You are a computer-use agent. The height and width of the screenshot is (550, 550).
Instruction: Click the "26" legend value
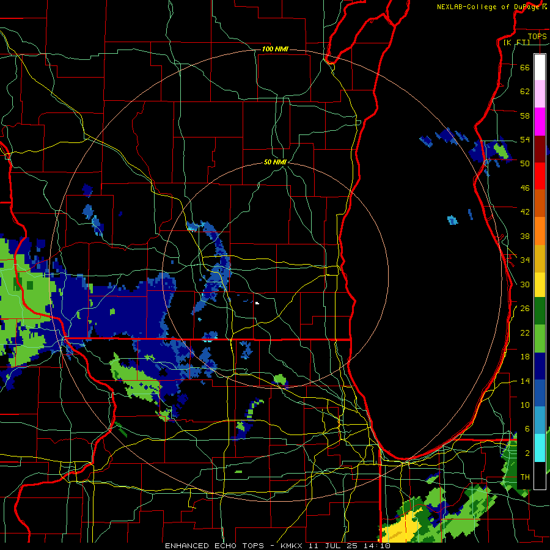pyautogui.click(x=525, y=309)
